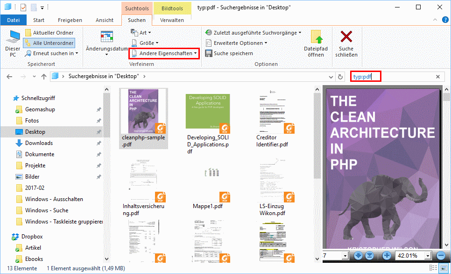
Task: Jump to last page in the preview pane
Action: [369, 256]
